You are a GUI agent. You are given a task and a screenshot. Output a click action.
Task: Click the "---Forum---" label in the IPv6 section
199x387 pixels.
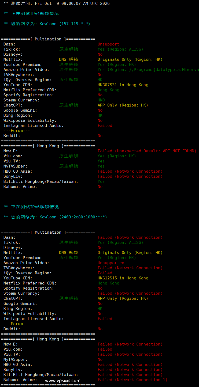(x=17, y=324)
